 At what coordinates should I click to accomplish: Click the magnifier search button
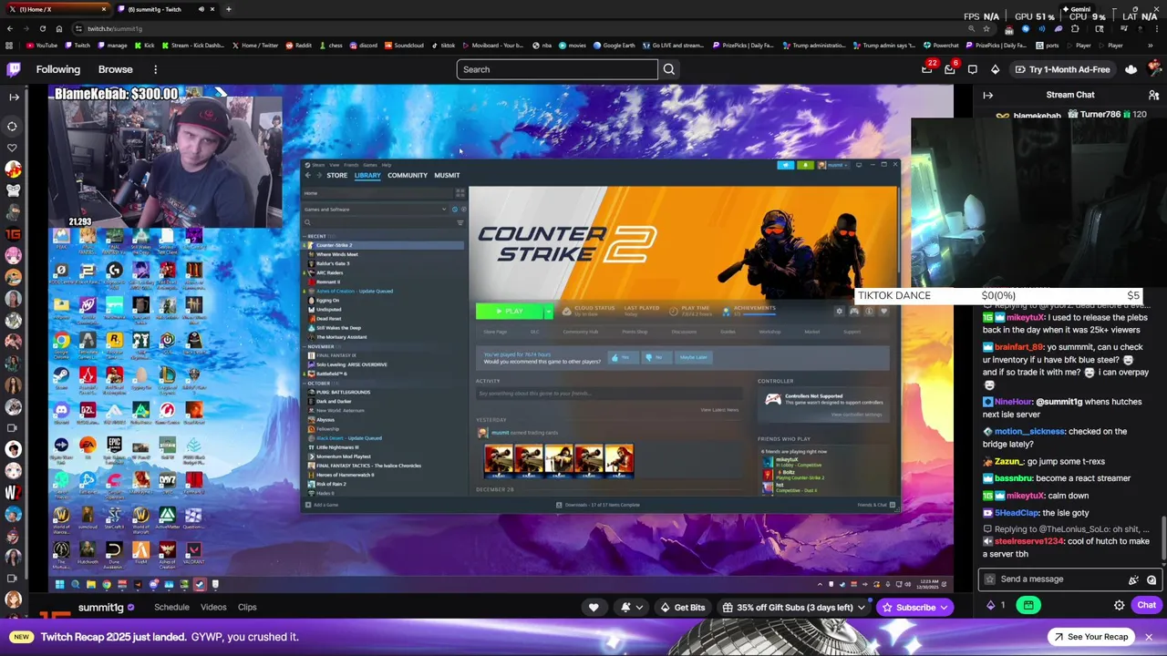[x=669, y=69]
